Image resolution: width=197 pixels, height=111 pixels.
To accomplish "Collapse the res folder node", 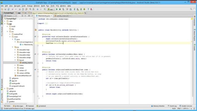I will [13, 47].
